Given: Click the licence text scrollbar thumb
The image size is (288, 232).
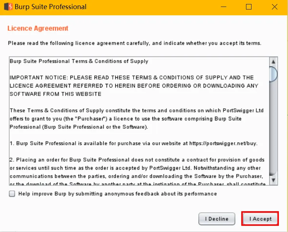Looking at the screenshot, I should [x=273, y=74].
